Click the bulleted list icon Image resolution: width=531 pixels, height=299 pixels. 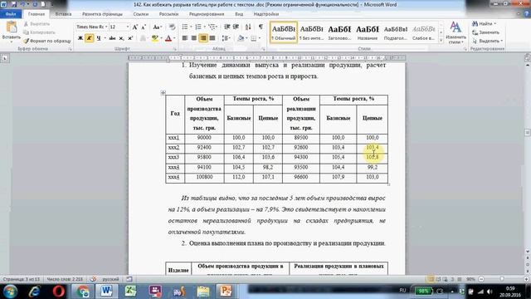tap(185, 27)
